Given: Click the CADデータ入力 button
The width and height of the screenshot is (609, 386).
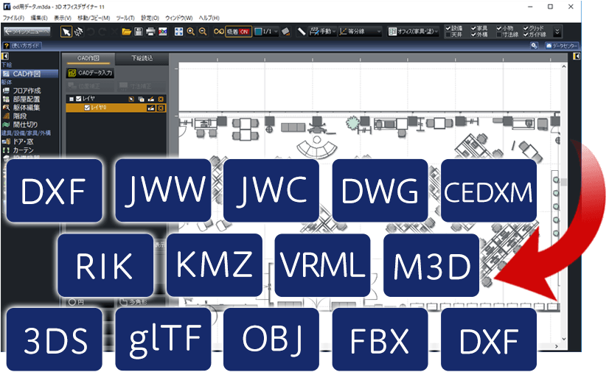Looking at the screenshot, I should 91,73.
